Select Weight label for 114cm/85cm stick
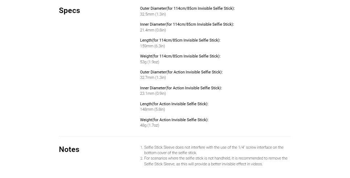This screenshot has height=178, width=350. 180,56
